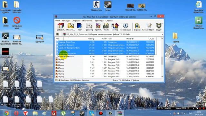206x116 pixels.
Task: Select the 24.png file row
Action: click(x=105, y=59)
